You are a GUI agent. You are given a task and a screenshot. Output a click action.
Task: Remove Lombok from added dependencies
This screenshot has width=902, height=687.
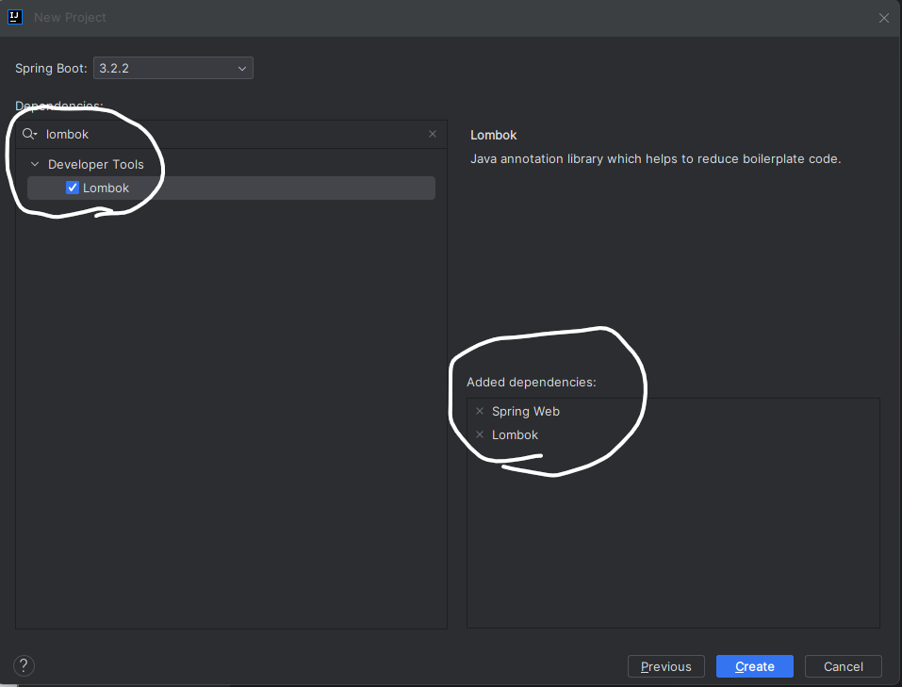480,434
